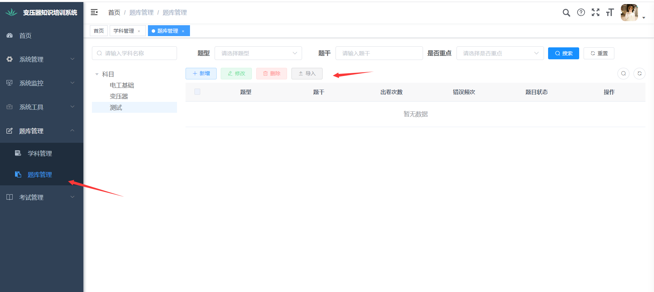Click the 首页 breadcrumb link
The height and width of the screenshot is (292, 654).
tap(114, 13)
